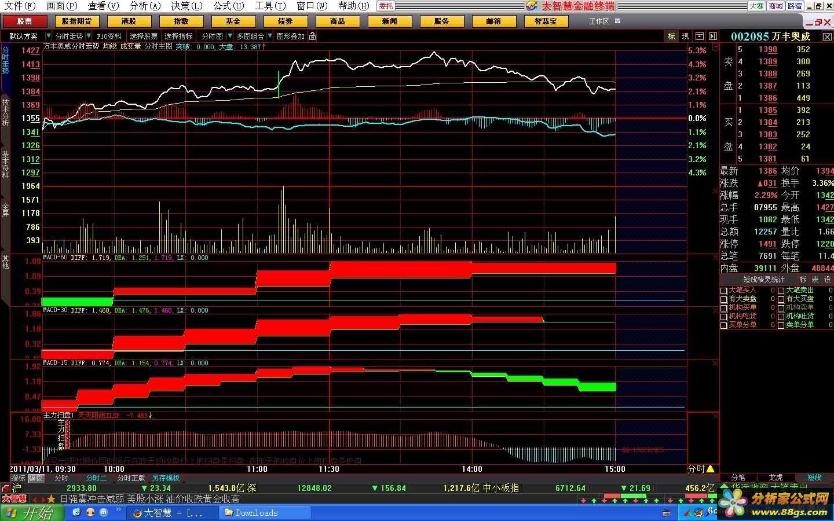Click the 现 icon above the chart
Image resolution: width=834 pixels, height=521 pixels.
(685, 36)
